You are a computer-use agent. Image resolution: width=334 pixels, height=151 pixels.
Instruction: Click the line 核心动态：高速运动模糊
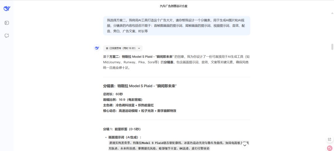140,111
